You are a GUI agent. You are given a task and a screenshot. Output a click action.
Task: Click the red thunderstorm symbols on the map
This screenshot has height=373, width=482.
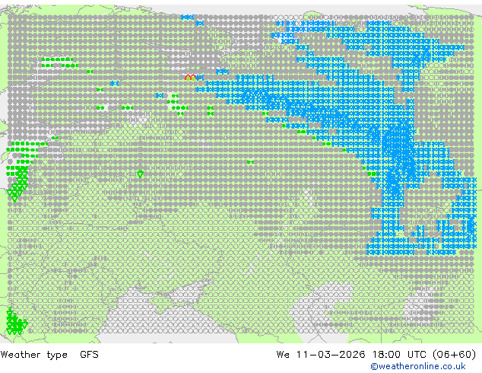[x=190, y=77]
